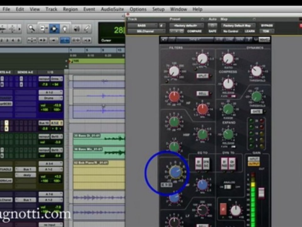
Task: Open the AudioSuite menu
Action: coord(112,9)
